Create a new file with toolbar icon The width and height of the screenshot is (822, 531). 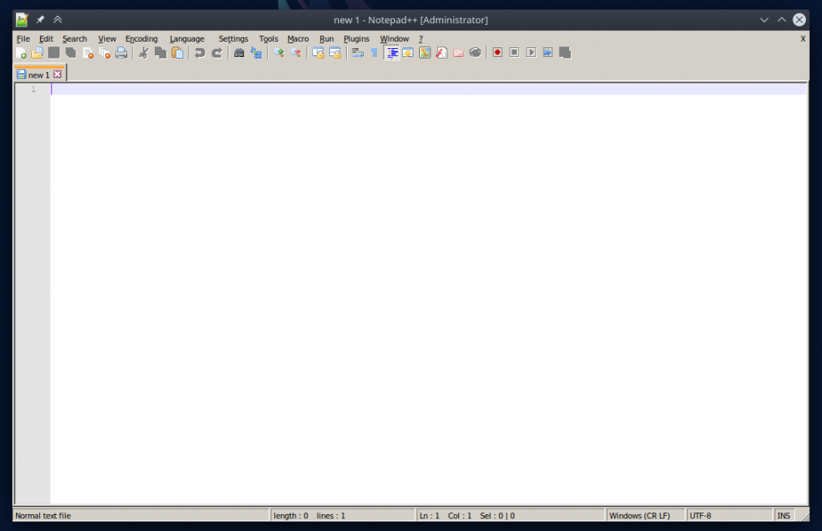click(x=21, y=53)
